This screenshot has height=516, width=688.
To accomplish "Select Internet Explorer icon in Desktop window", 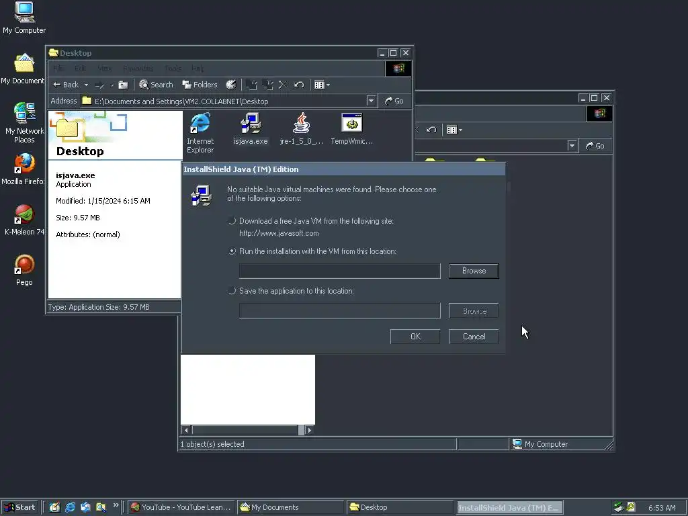I will pos(200,133).
